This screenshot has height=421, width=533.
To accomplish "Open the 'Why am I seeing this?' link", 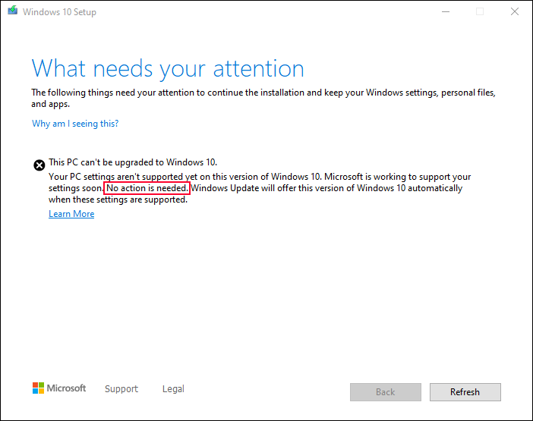I will point(75,124).
